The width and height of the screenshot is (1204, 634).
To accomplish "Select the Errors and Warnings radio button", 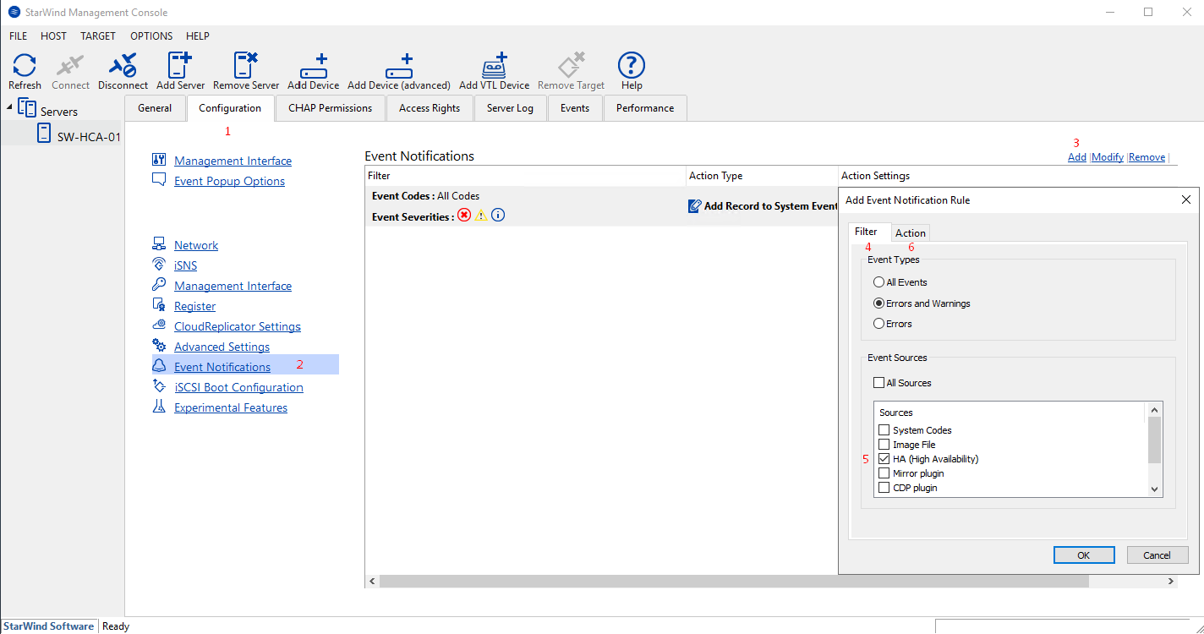I will click(x=879, y=303).
